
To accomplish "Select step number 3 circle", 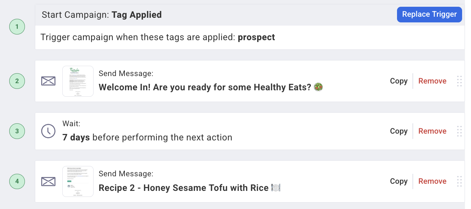I will [17, 131].
